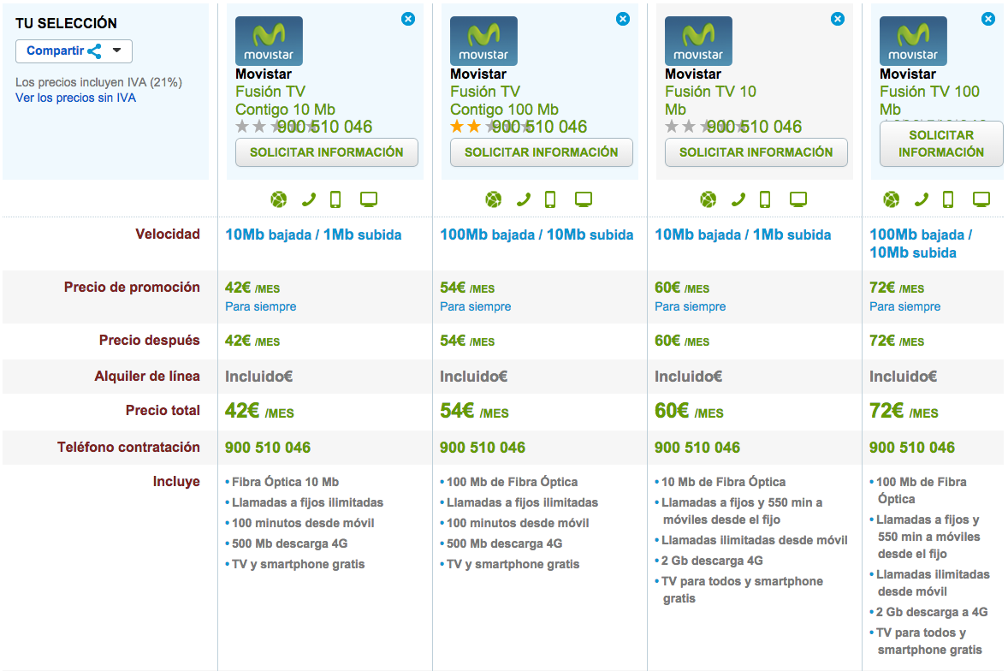Click contract phone number in first column
Screen dimensions: 1008x671
pos(268,448)
